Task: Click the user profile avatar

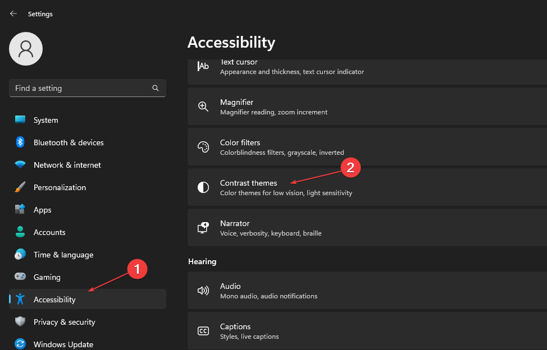Action: click(25, 49)
